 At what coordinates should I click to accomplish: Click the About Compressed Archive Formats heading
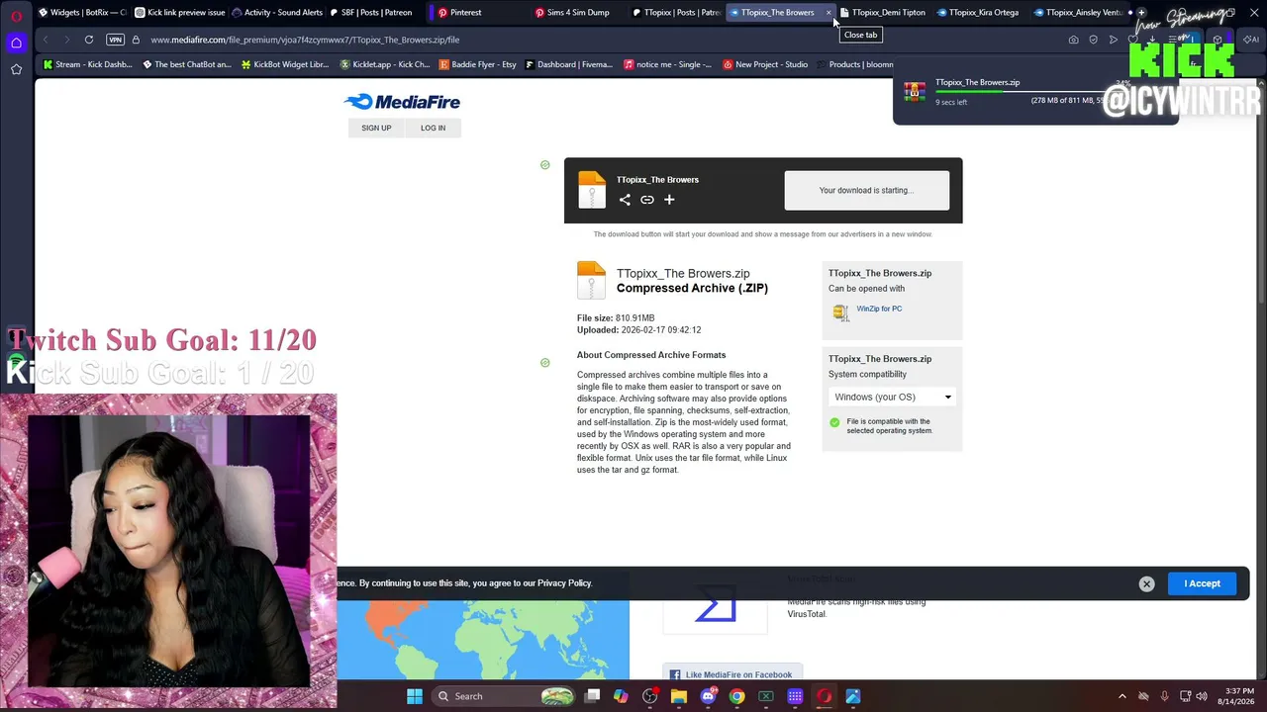[651, 355]
